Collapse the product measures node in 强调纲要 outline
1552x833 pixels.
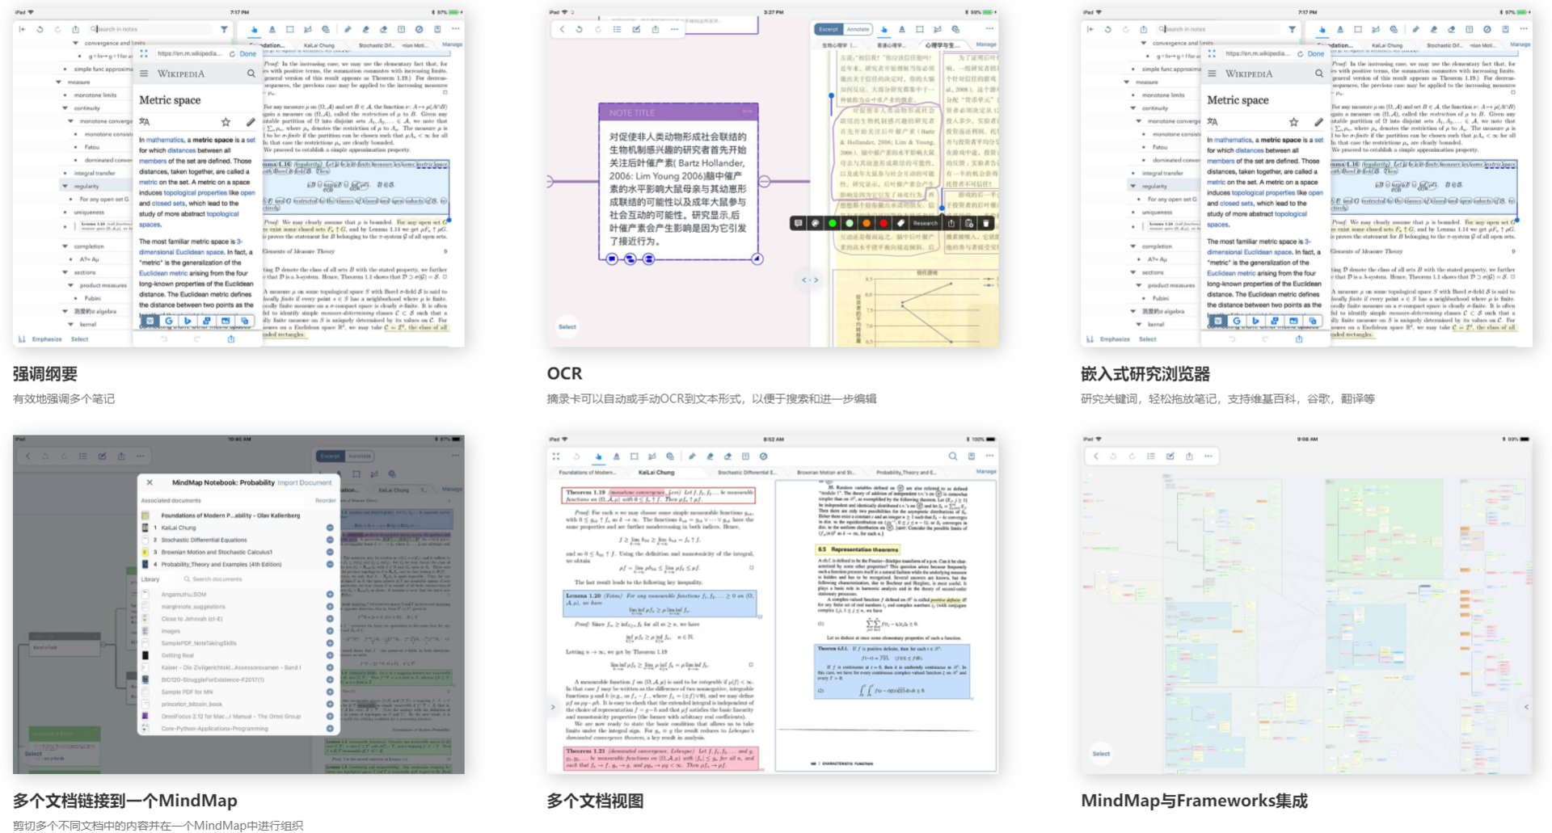click(x=71, y=285)
